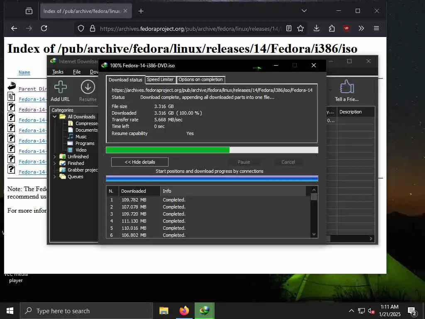The width and height of the screenshot is (425, 319).
Task: Click the green download progress bar
Action: pos(212,150)
